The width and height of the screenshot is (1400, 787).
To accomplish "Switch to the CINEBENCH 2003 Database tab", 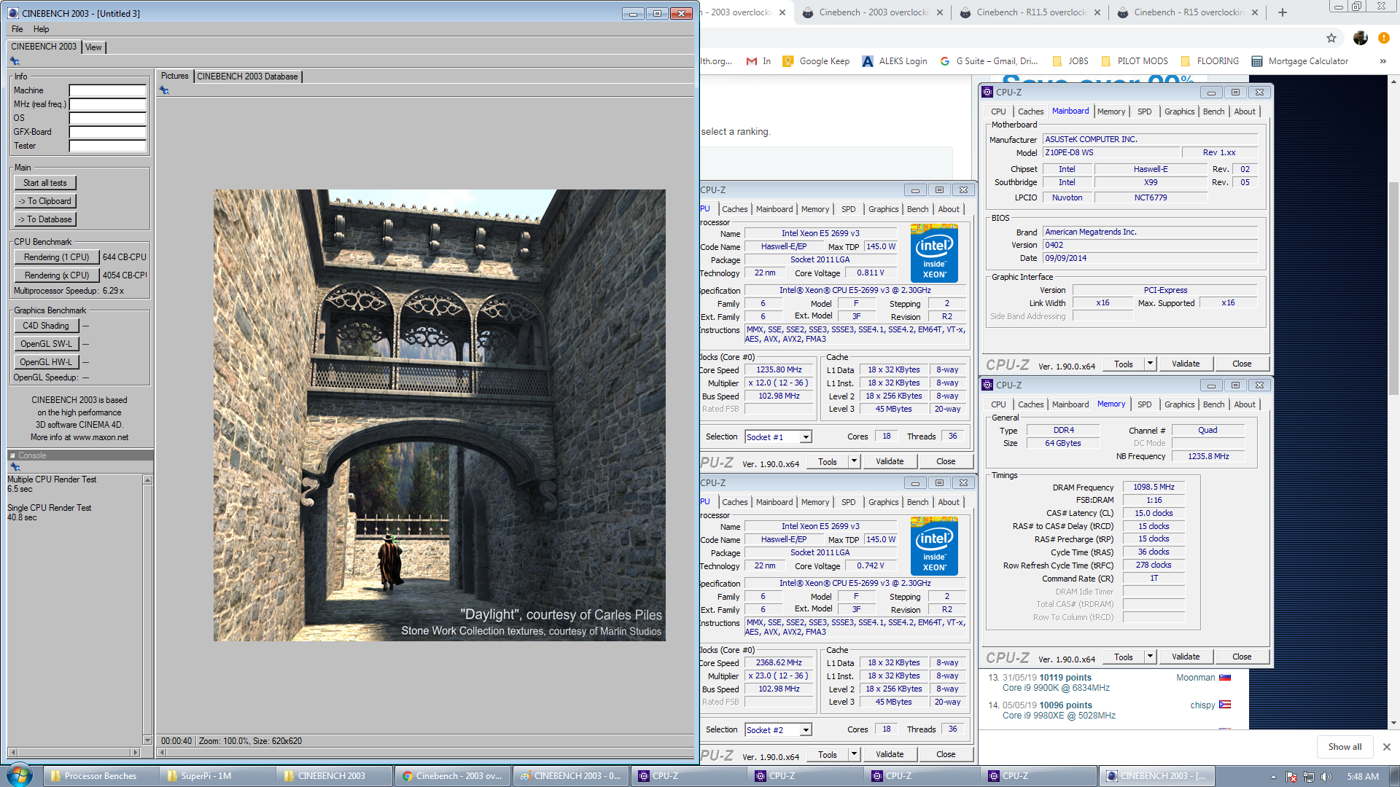I will pyautogui.click(x=247, y=77).
